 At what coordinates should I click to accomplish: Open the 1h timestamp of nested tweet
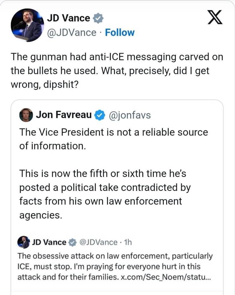tap(127, 242)
